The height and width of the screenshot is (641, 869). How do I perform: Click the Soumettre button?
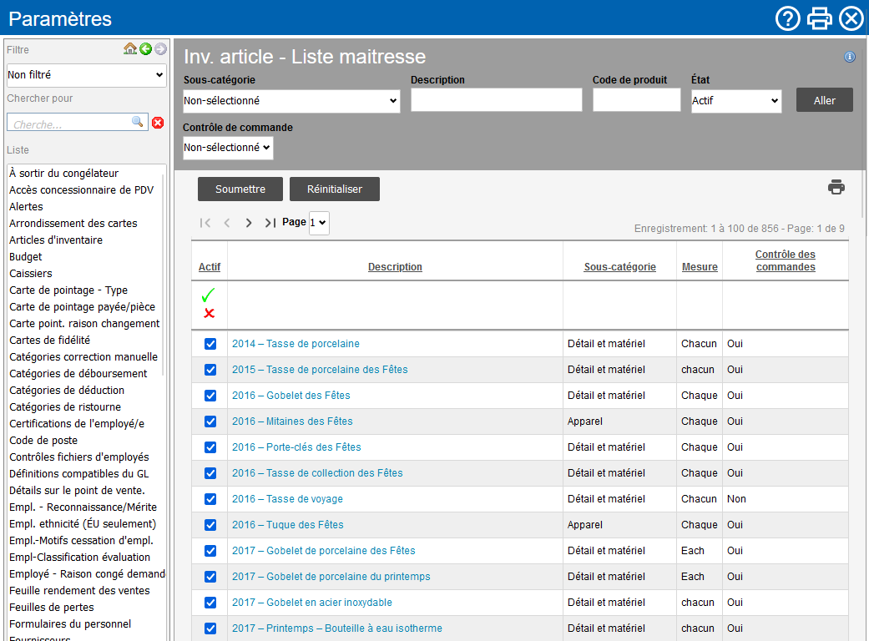pyautogui.click(x=240, y=189)
